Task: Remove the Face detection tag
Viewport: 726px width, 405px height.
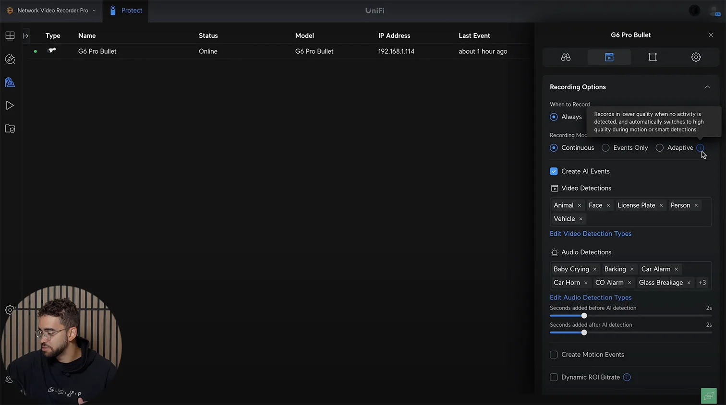Action: [608, 205]
